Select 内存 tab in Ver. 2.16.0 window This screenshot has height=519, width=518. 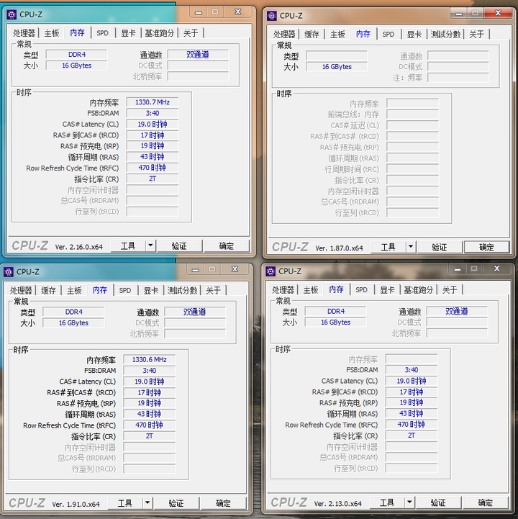77,32
